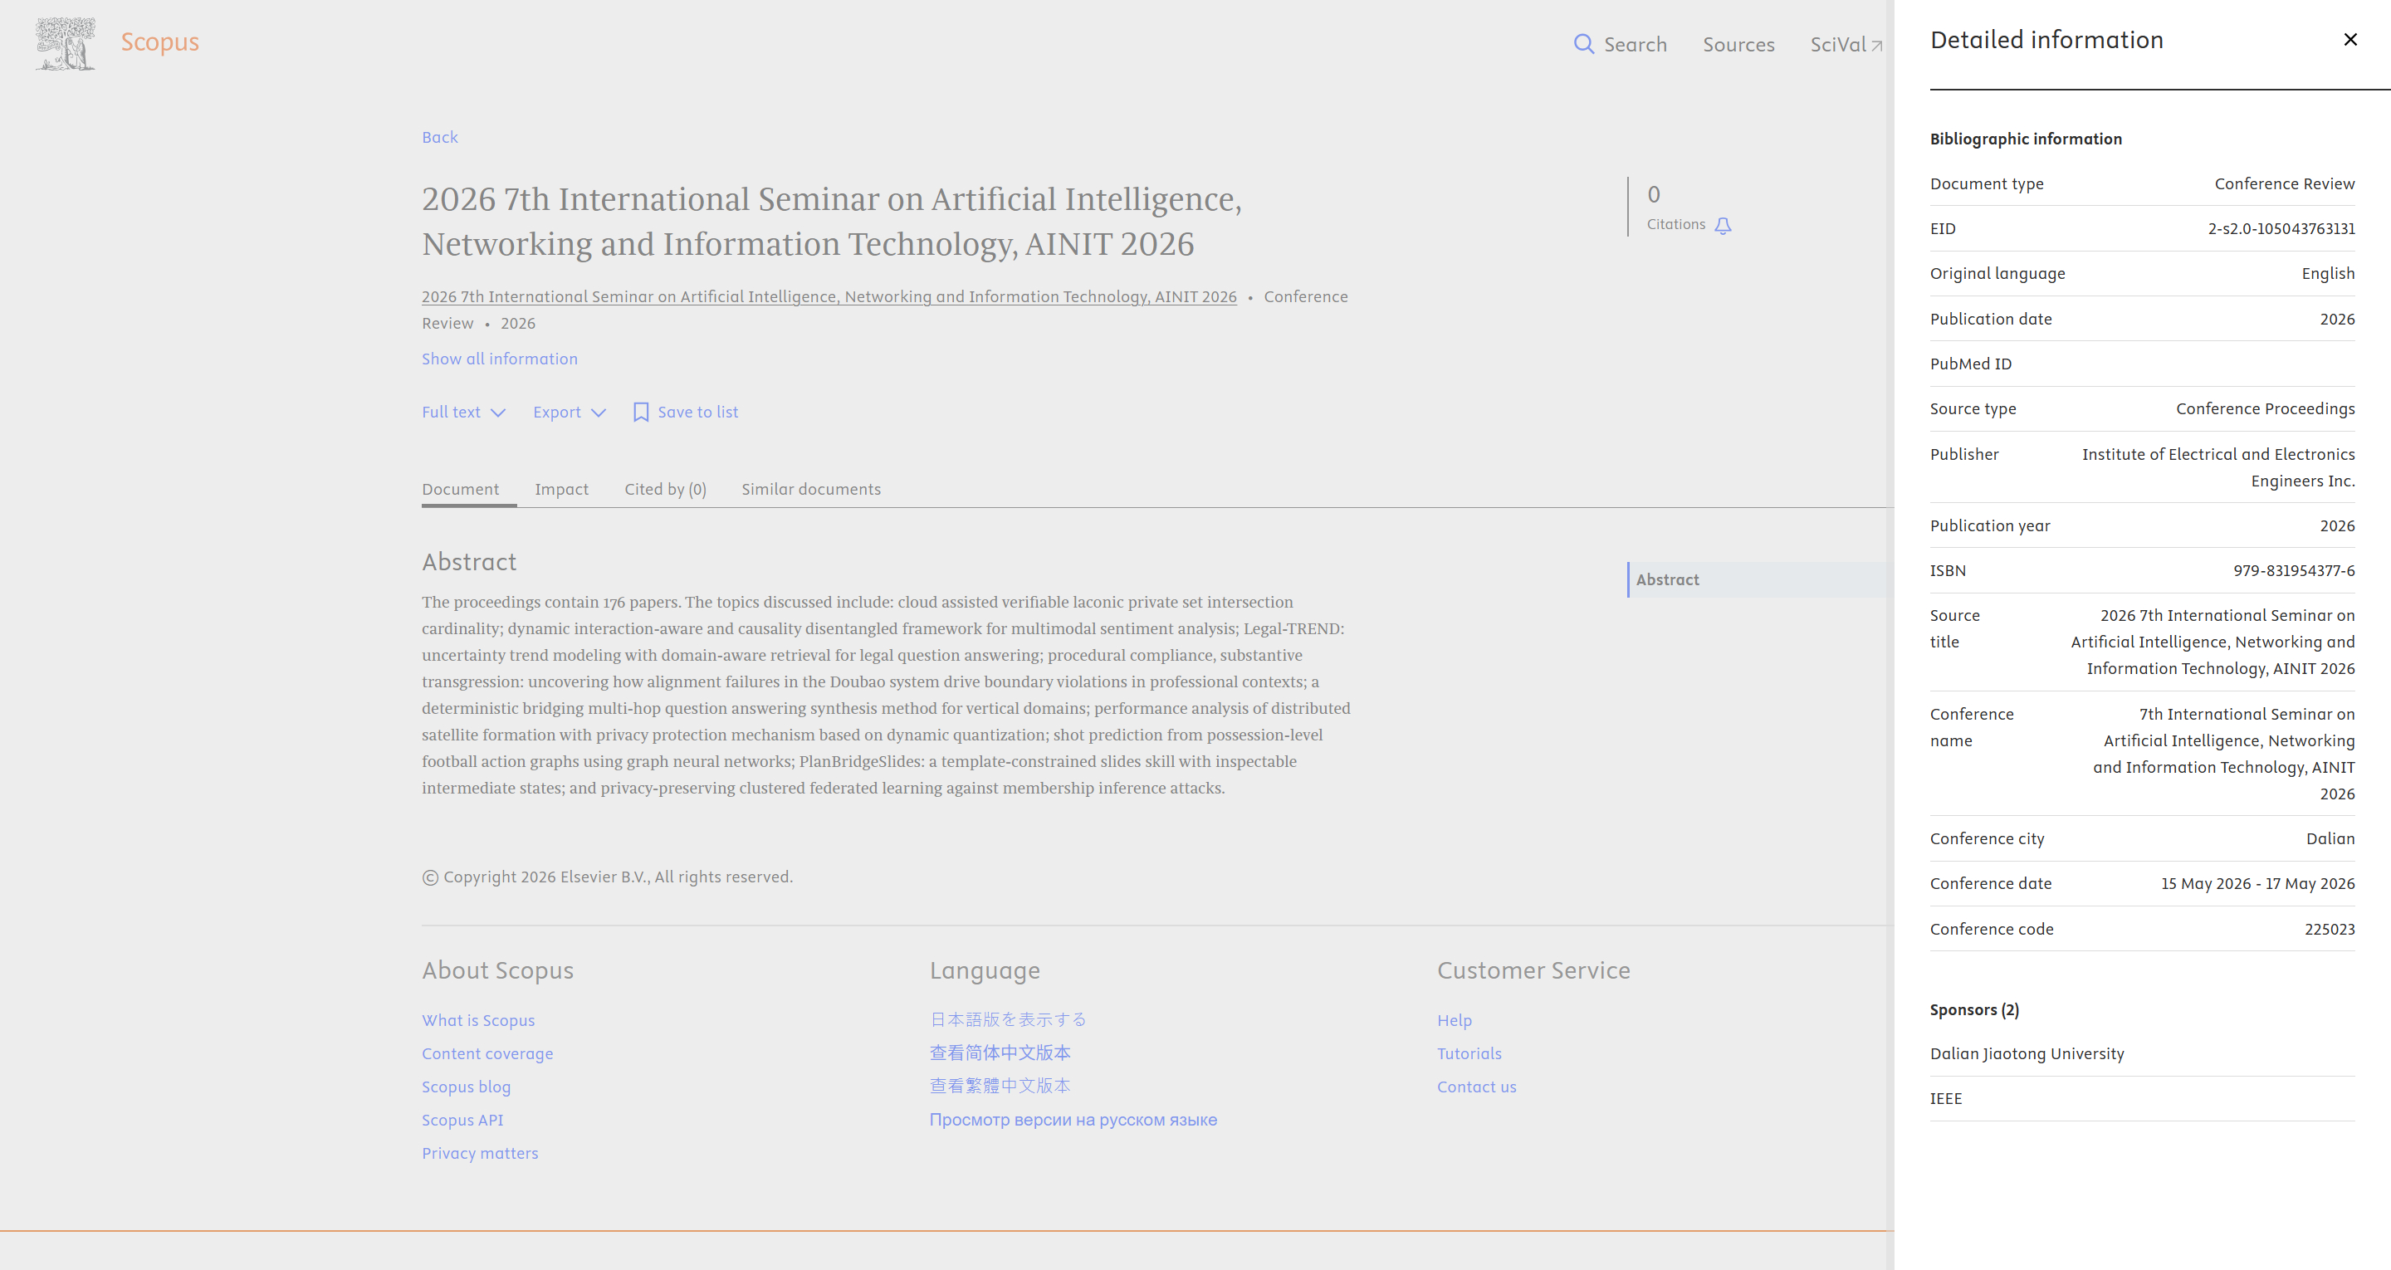The height and width of the screenshot is (1270, 2391).
Task: Click the Search navigation link
Action: pos(1621,45)
